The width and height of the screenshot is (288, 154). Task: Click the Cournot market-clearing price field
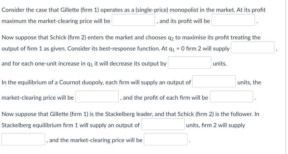click(97, 97)
